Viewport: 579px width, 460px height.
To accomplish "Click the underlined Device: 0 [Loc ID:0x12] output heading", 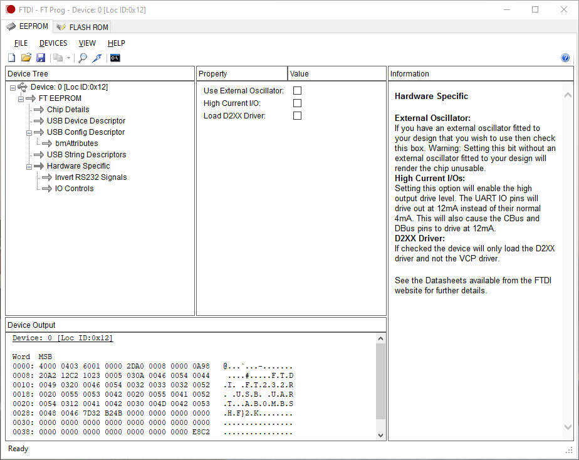I will coord(63,338).
